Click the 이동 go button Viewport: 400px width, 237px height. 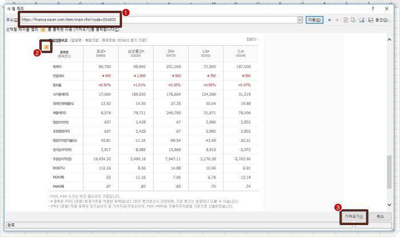click(x=314, y=20)
